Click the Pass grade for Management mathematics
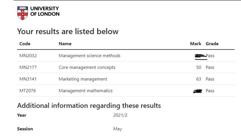The width and height of the screenshot is (241, 136). pyautogui.click(x=210, y=91)
